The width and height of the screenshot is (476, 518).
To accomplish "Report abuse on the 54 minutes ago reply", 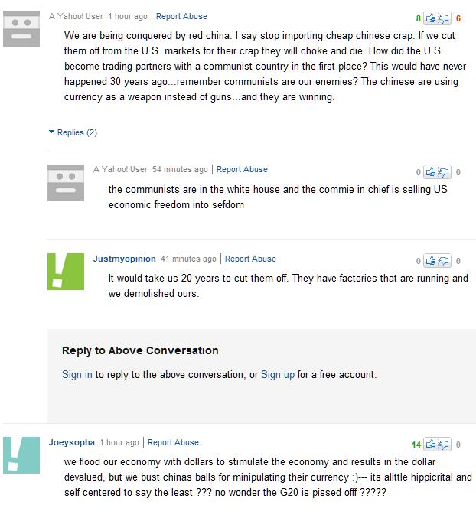I will tap(242, 169).
